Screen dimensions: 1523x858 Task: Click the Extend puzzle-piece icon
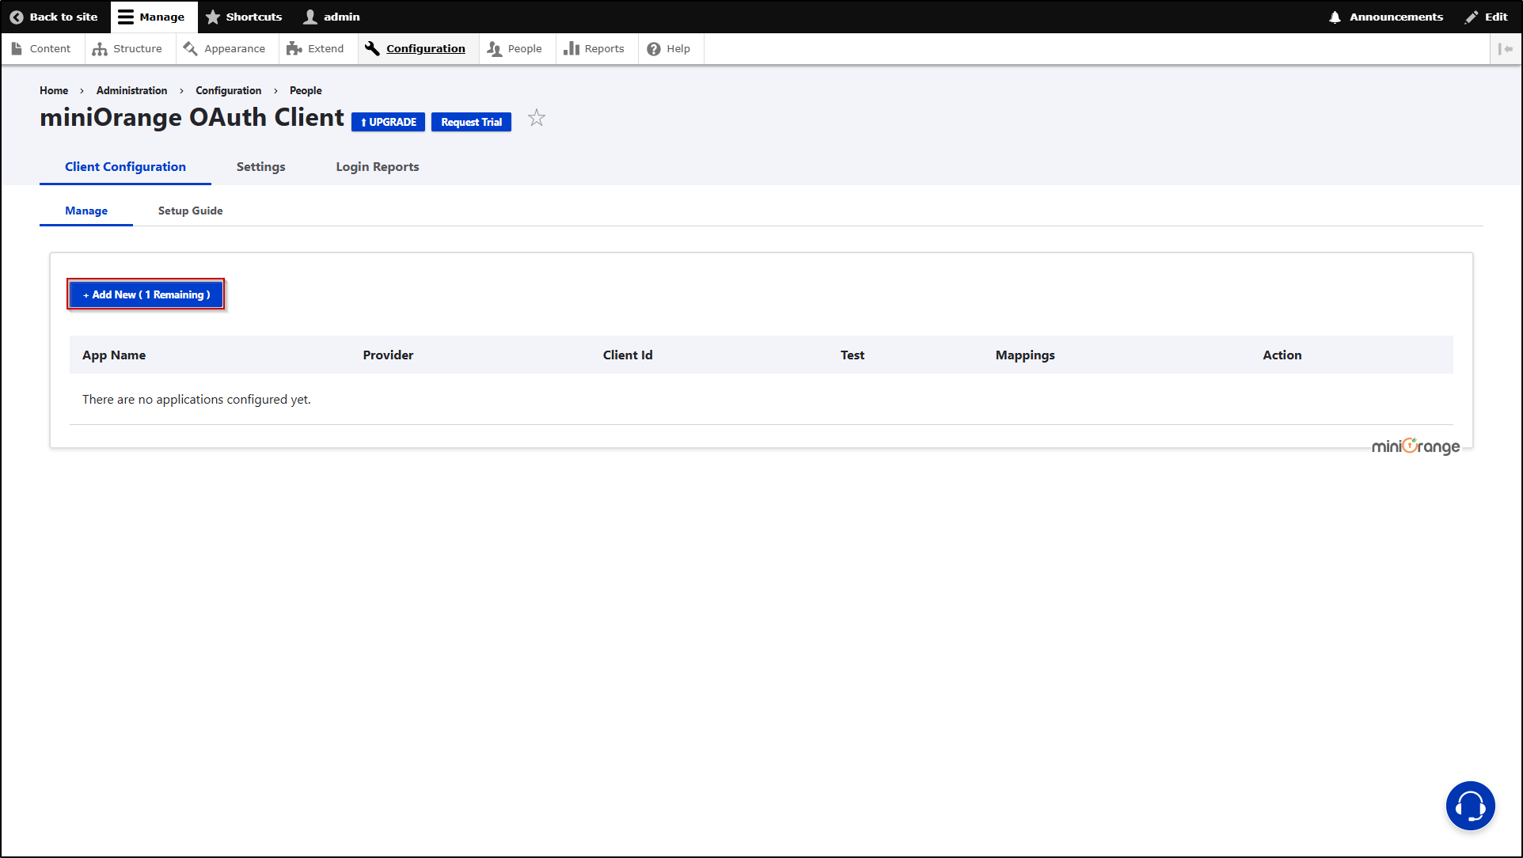294,48
